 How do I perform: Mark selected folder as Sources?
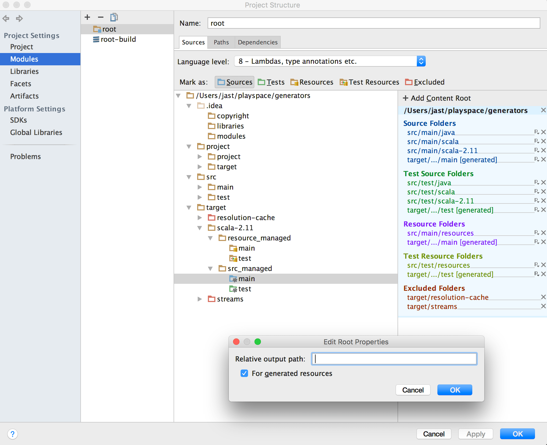[x=234, y=82]
